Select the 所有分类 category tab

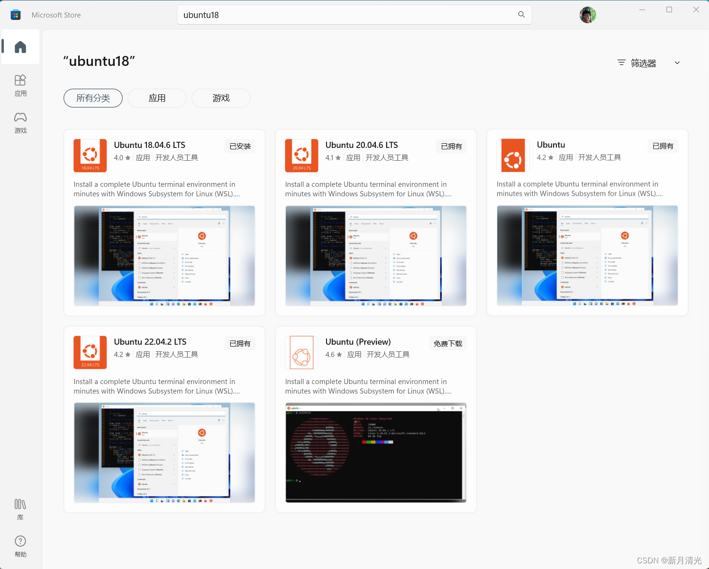[93, 98]
